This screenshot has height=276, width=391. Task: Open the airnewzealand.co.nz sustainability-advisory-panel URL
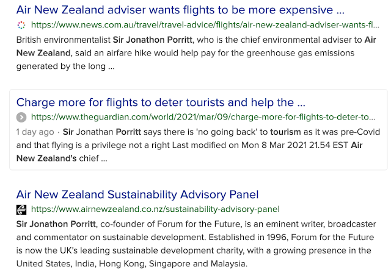point(155,210)
